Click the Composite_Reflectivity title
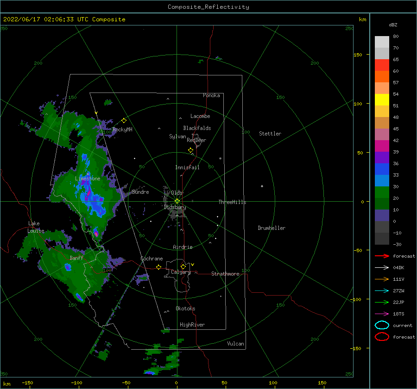 (208, 7)
